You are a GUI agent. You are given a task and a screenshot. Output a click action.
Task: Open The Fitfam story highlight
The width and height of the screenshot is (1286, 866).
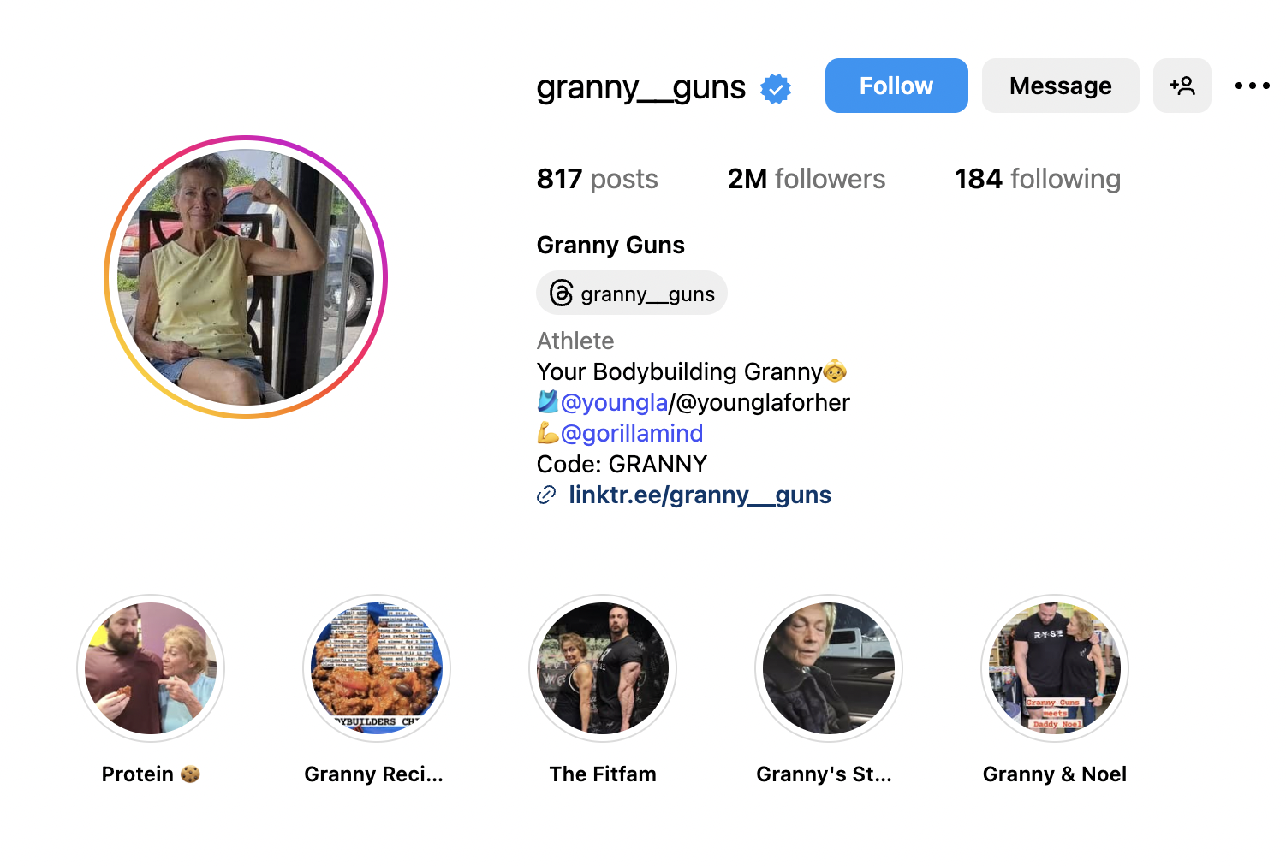click(603, 668)
